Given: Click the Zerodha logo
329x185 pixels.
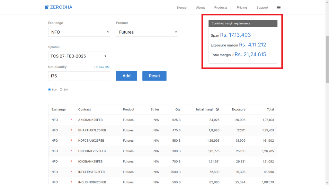Looking at the screenshot, I should (59, 7).
